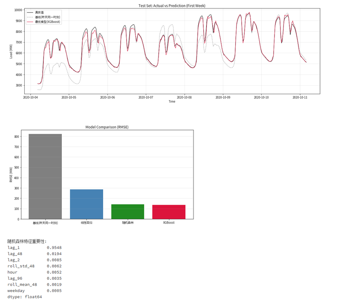This screenshot has height=304, width=341.
Task: Click the y-axis tick "5000"
Action: coord(19,64)
